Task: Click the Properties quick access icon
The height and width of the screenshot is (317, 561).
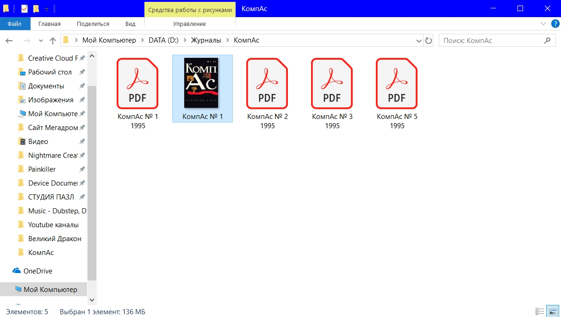Action: tap(25, 8)
